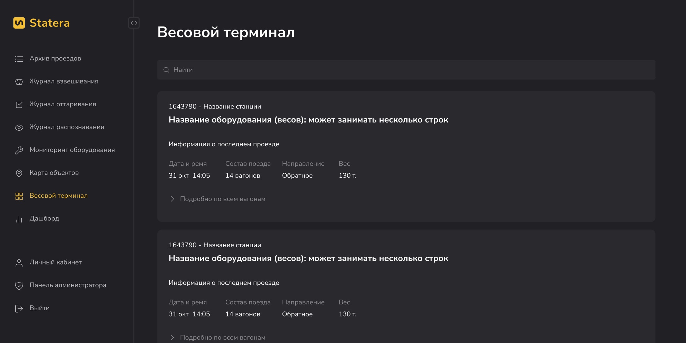Click the scales icon beside Журнал взвешивания
Screen dimensions: 686x343
(19, 81)
